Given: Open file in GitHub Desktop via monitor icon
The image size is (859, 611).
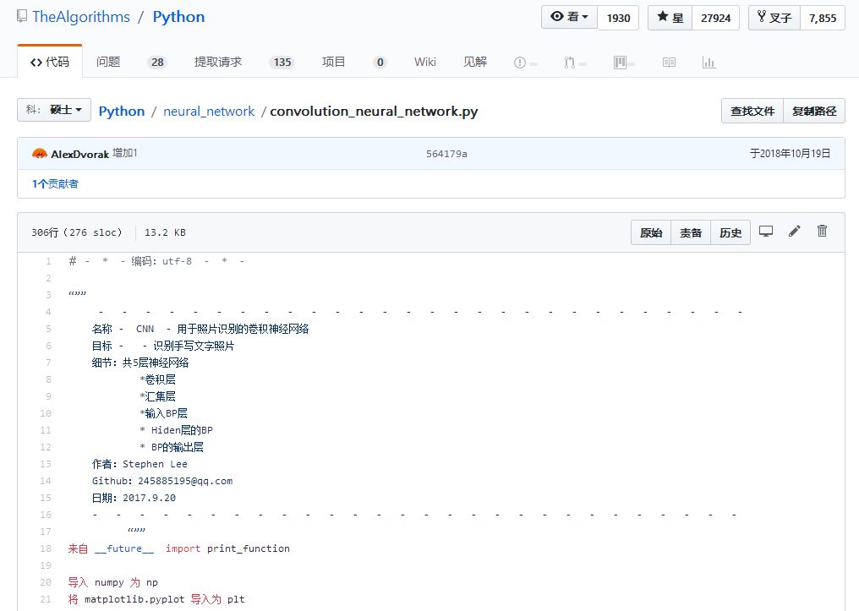Looking at the screenshot, I should (x=765, y=231).
